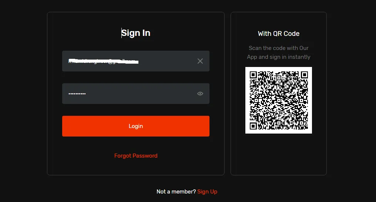
Task: Follow the Sign Up link
Action: click(207, 192)
